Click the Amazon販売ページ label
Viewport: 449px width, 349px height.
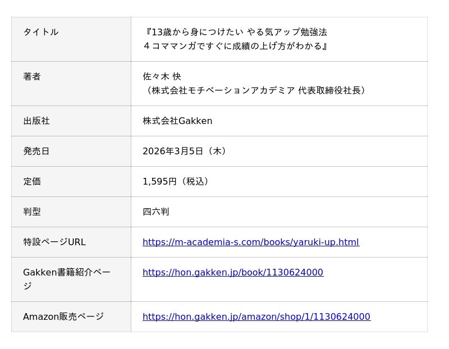click(x=63, y=317)
